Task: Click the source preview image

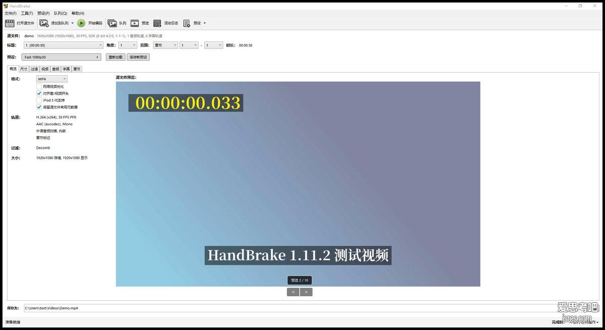Action: [x=298, y=184]
